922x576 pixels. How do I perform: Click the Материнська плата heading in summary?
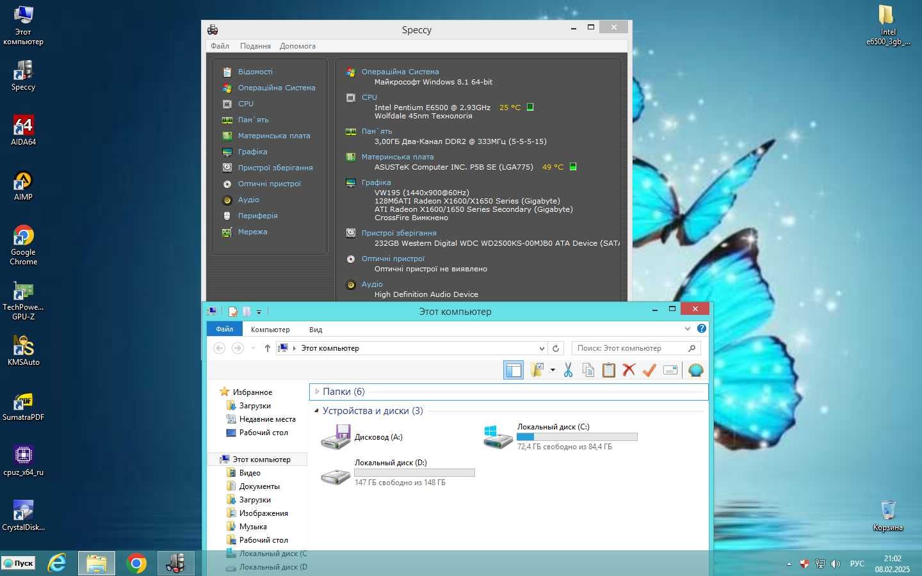coord(398,157)
